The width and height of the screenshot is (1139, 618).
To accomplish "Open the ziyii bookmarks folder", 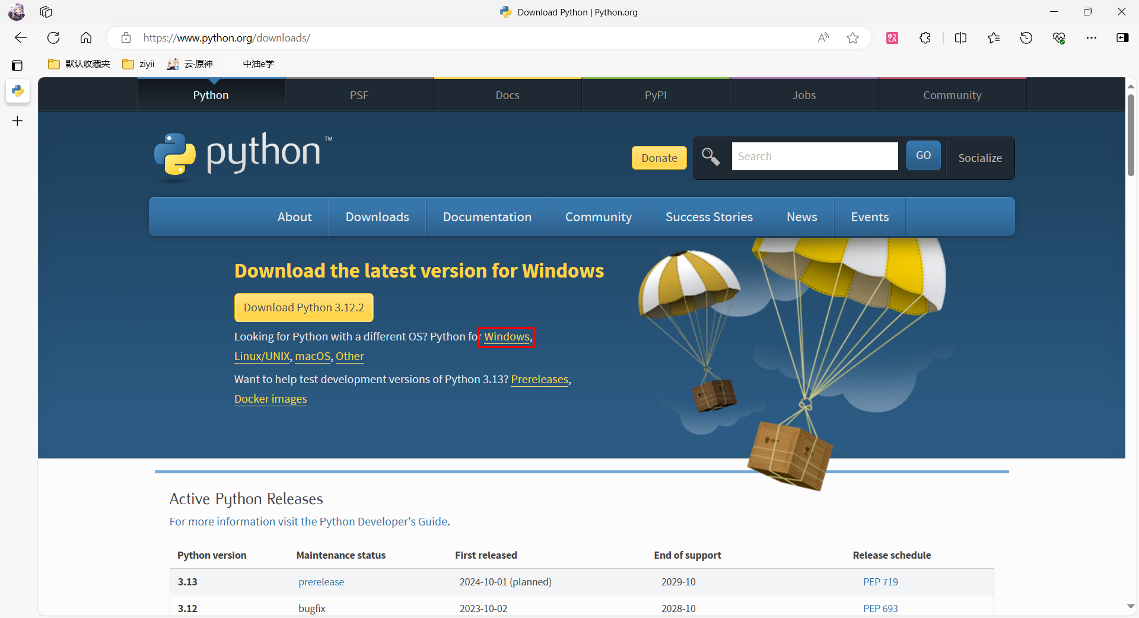I will (139, 64).
